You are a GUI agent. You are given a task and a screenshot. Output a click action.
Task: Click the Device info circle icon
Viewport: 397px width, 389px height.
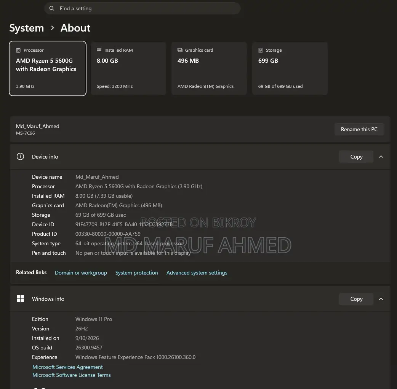20,156
